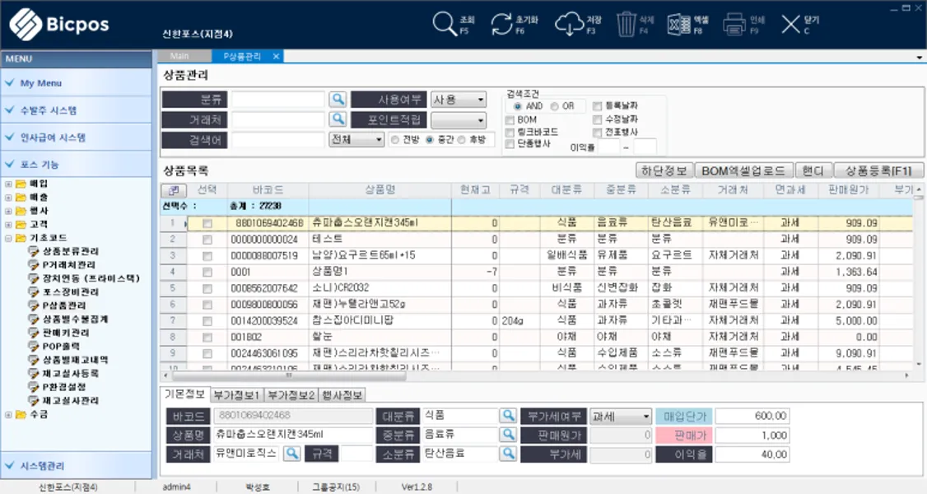Open the My Menu section

click(77, 82)
